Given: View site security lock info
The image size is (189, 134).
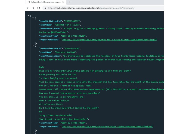Looking at the screenshot, I should [x=45, y=8].
